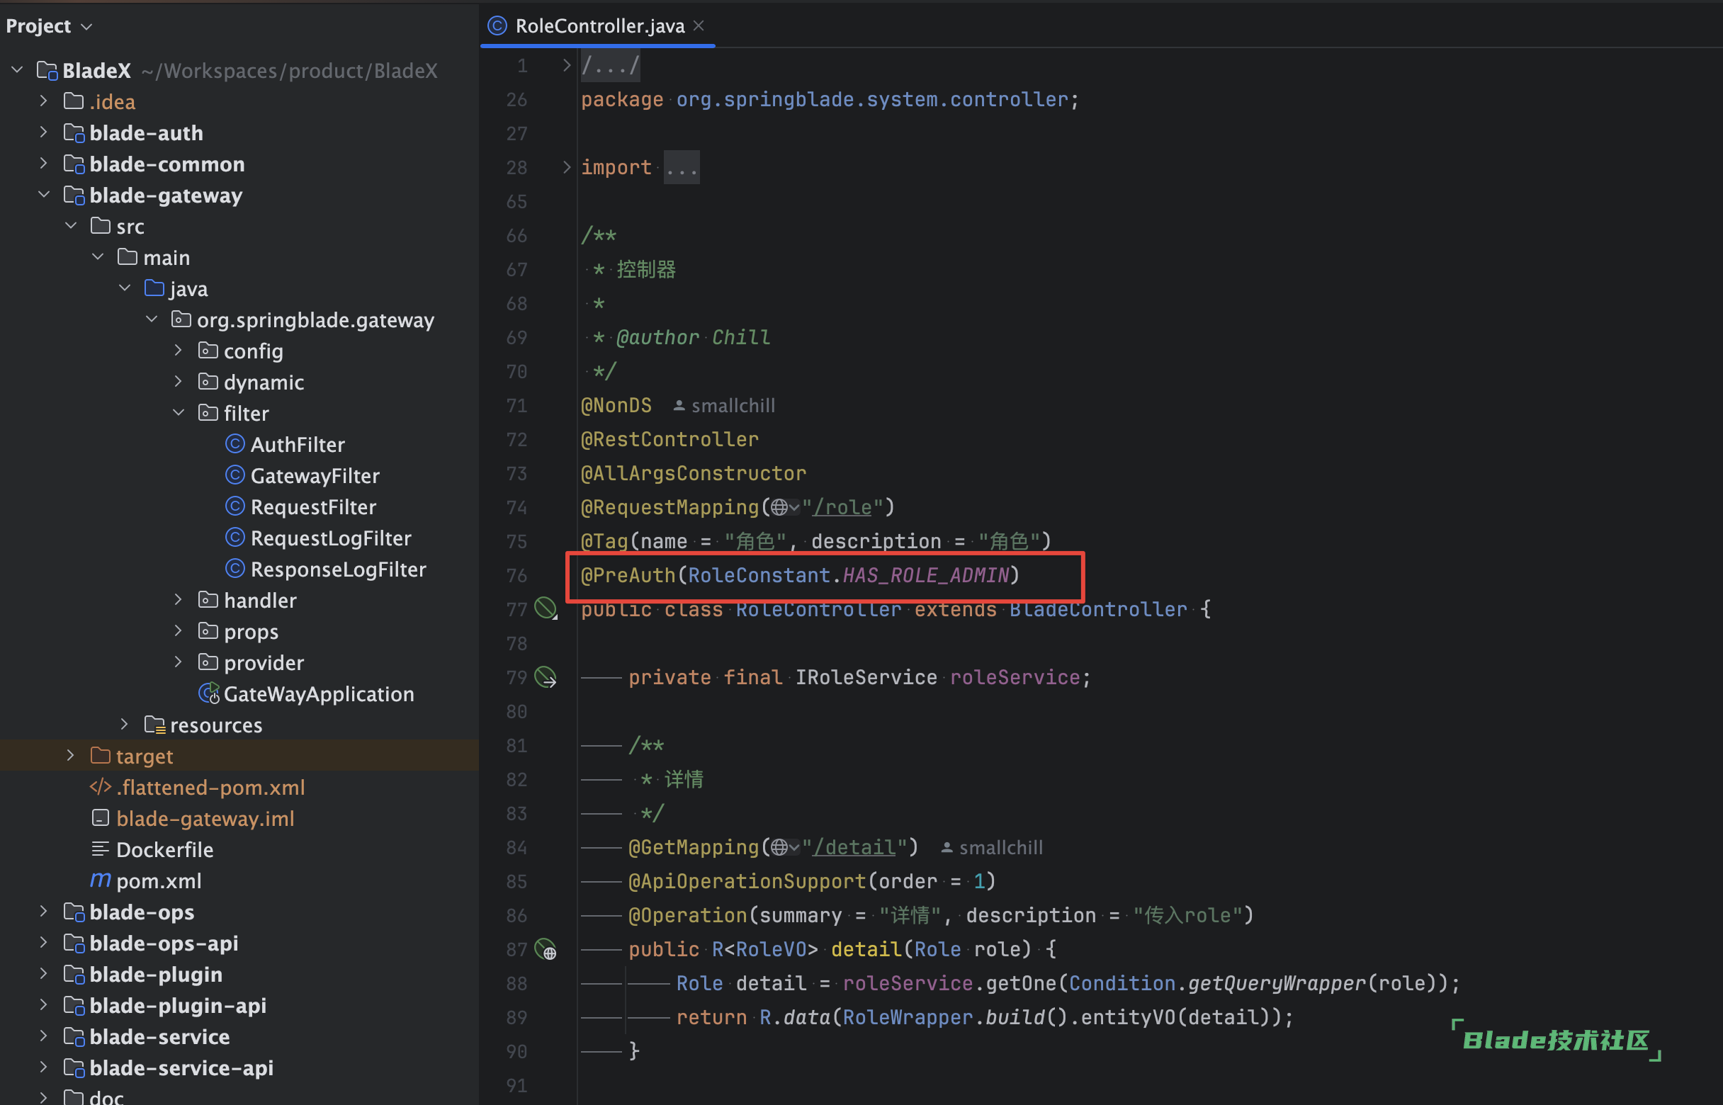Viewport: 1723px width, 1105px height.
Task: Collapse the main folder
Action: coord(98,257)
